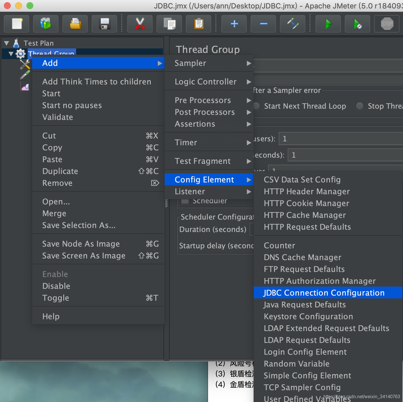The image size is (403, 402).
Task: Collapse the Test Plan tree node
Action: pos(6,43)
